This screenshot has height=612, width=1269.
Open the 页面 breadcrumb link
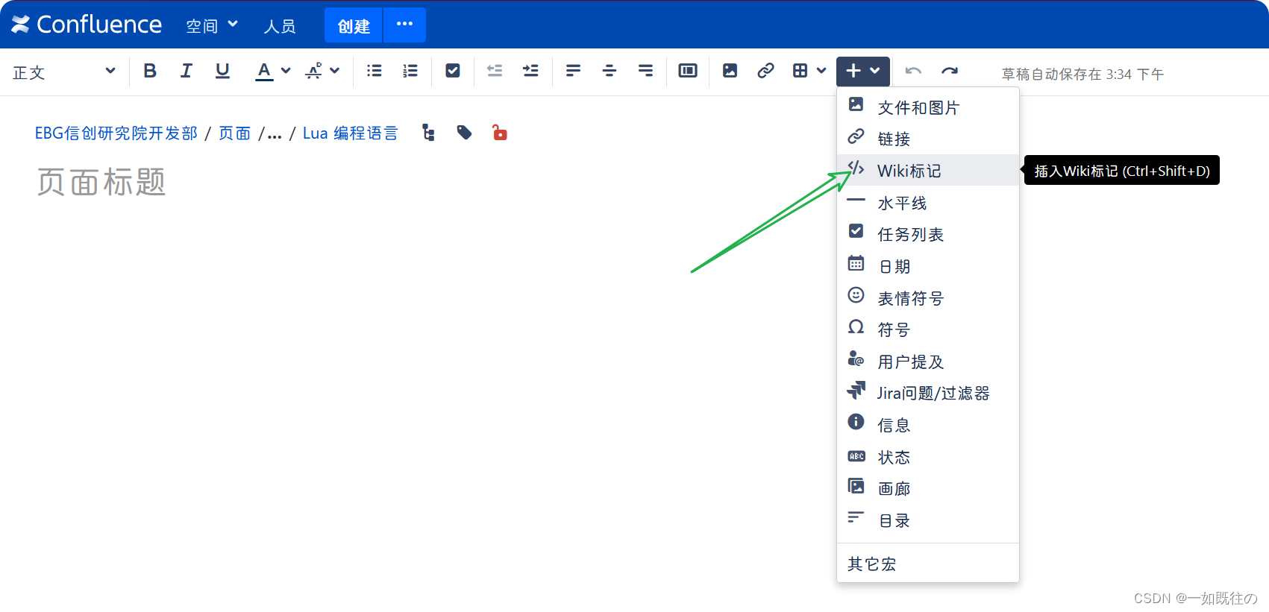tap(235, 133)
